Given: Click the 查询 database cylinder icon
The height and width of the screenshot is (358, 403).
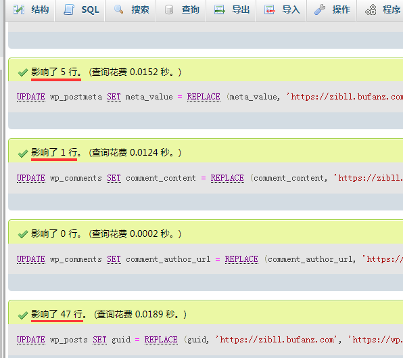Looking at the screenshot, I should point(169,9).
